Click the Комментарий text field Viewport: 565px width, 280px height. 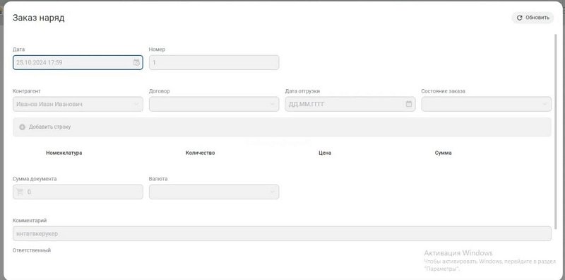coord(282,233)
